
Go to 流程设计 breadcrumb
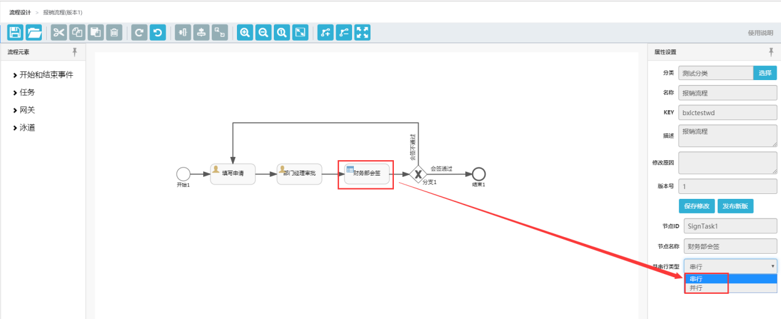coord(20,12)
